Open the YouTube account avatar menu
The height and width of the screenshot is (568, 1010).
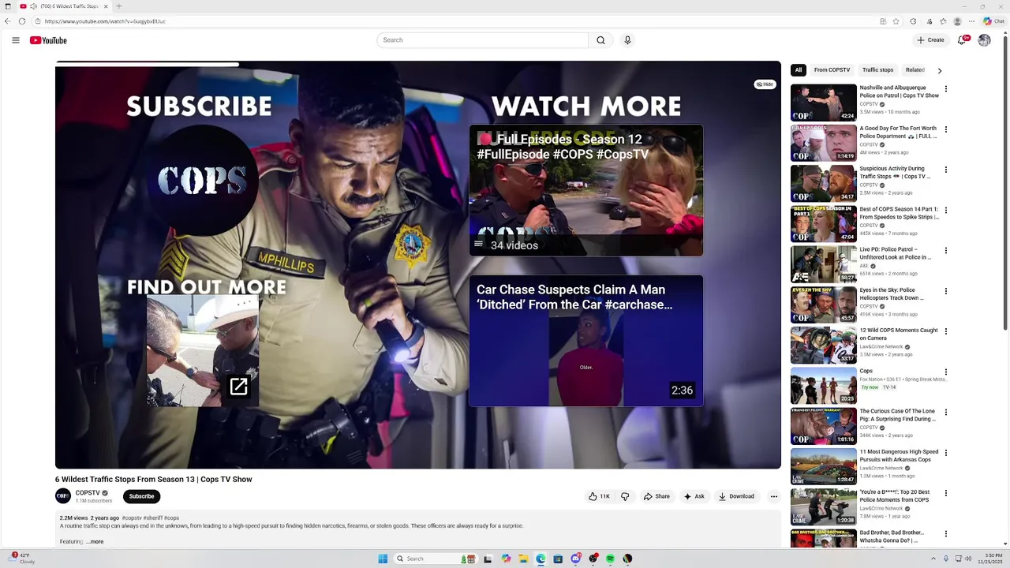point(984,40)
